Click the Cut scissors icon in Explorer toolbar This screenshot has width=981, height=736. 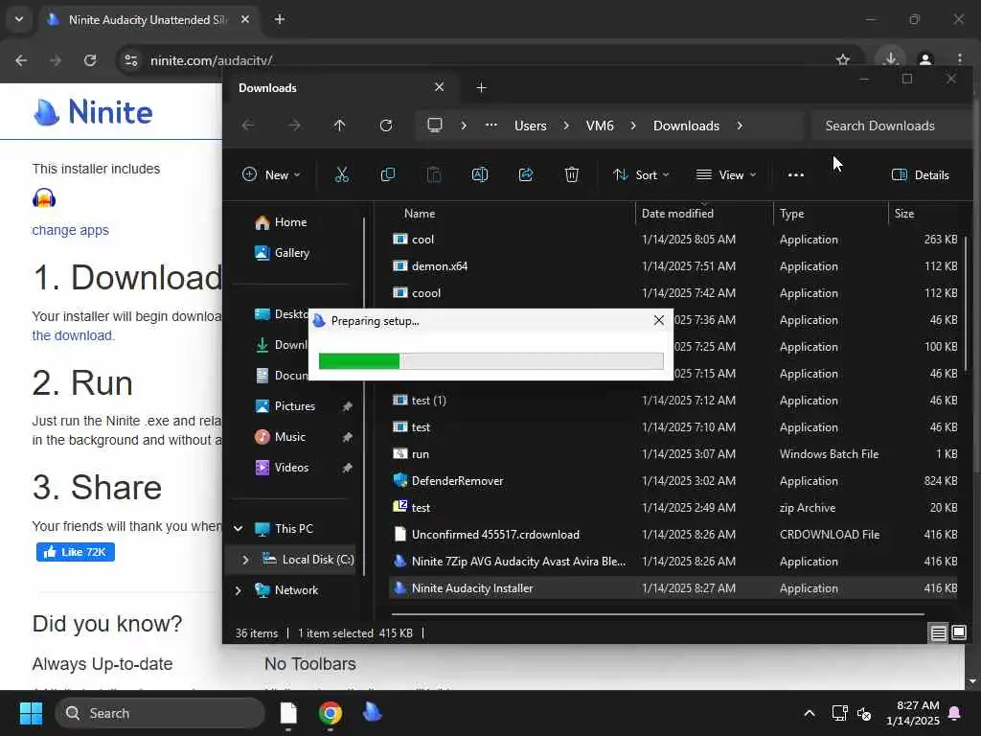[x=342, y=175]
